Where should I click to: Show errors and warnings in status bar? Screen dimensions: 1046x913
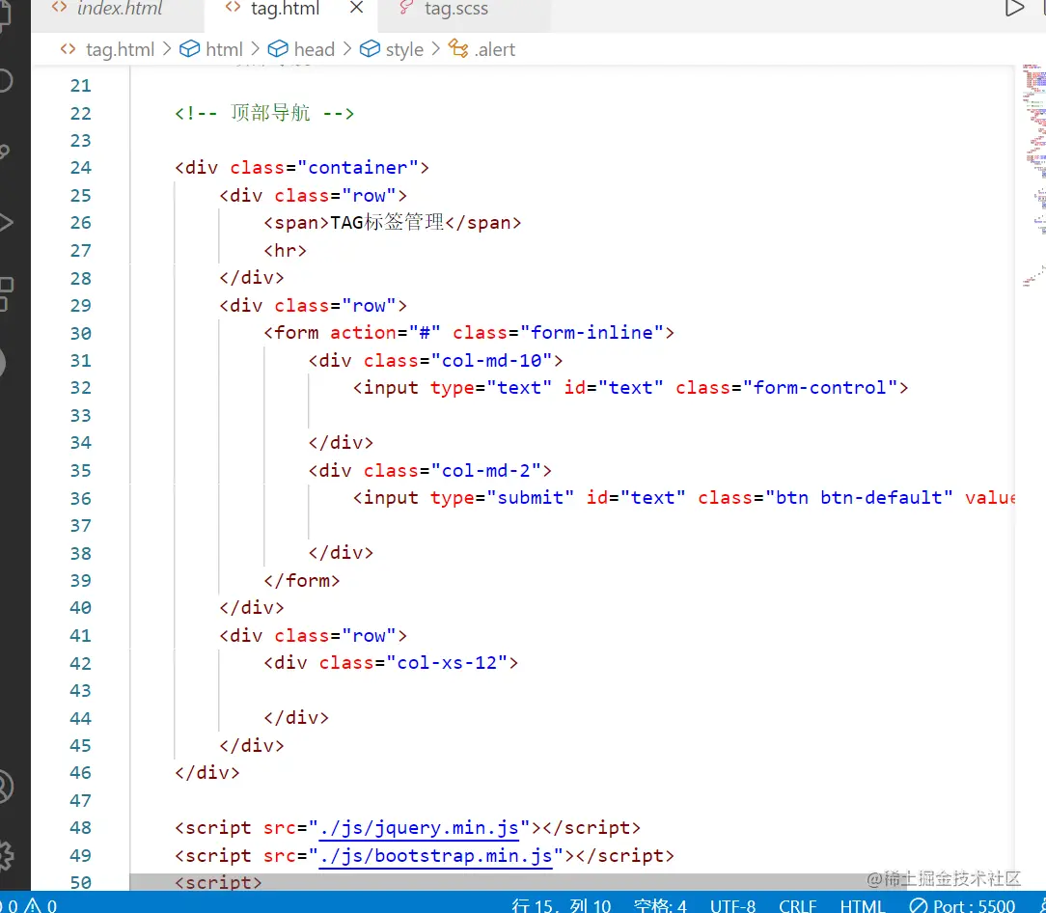(30, 905)
